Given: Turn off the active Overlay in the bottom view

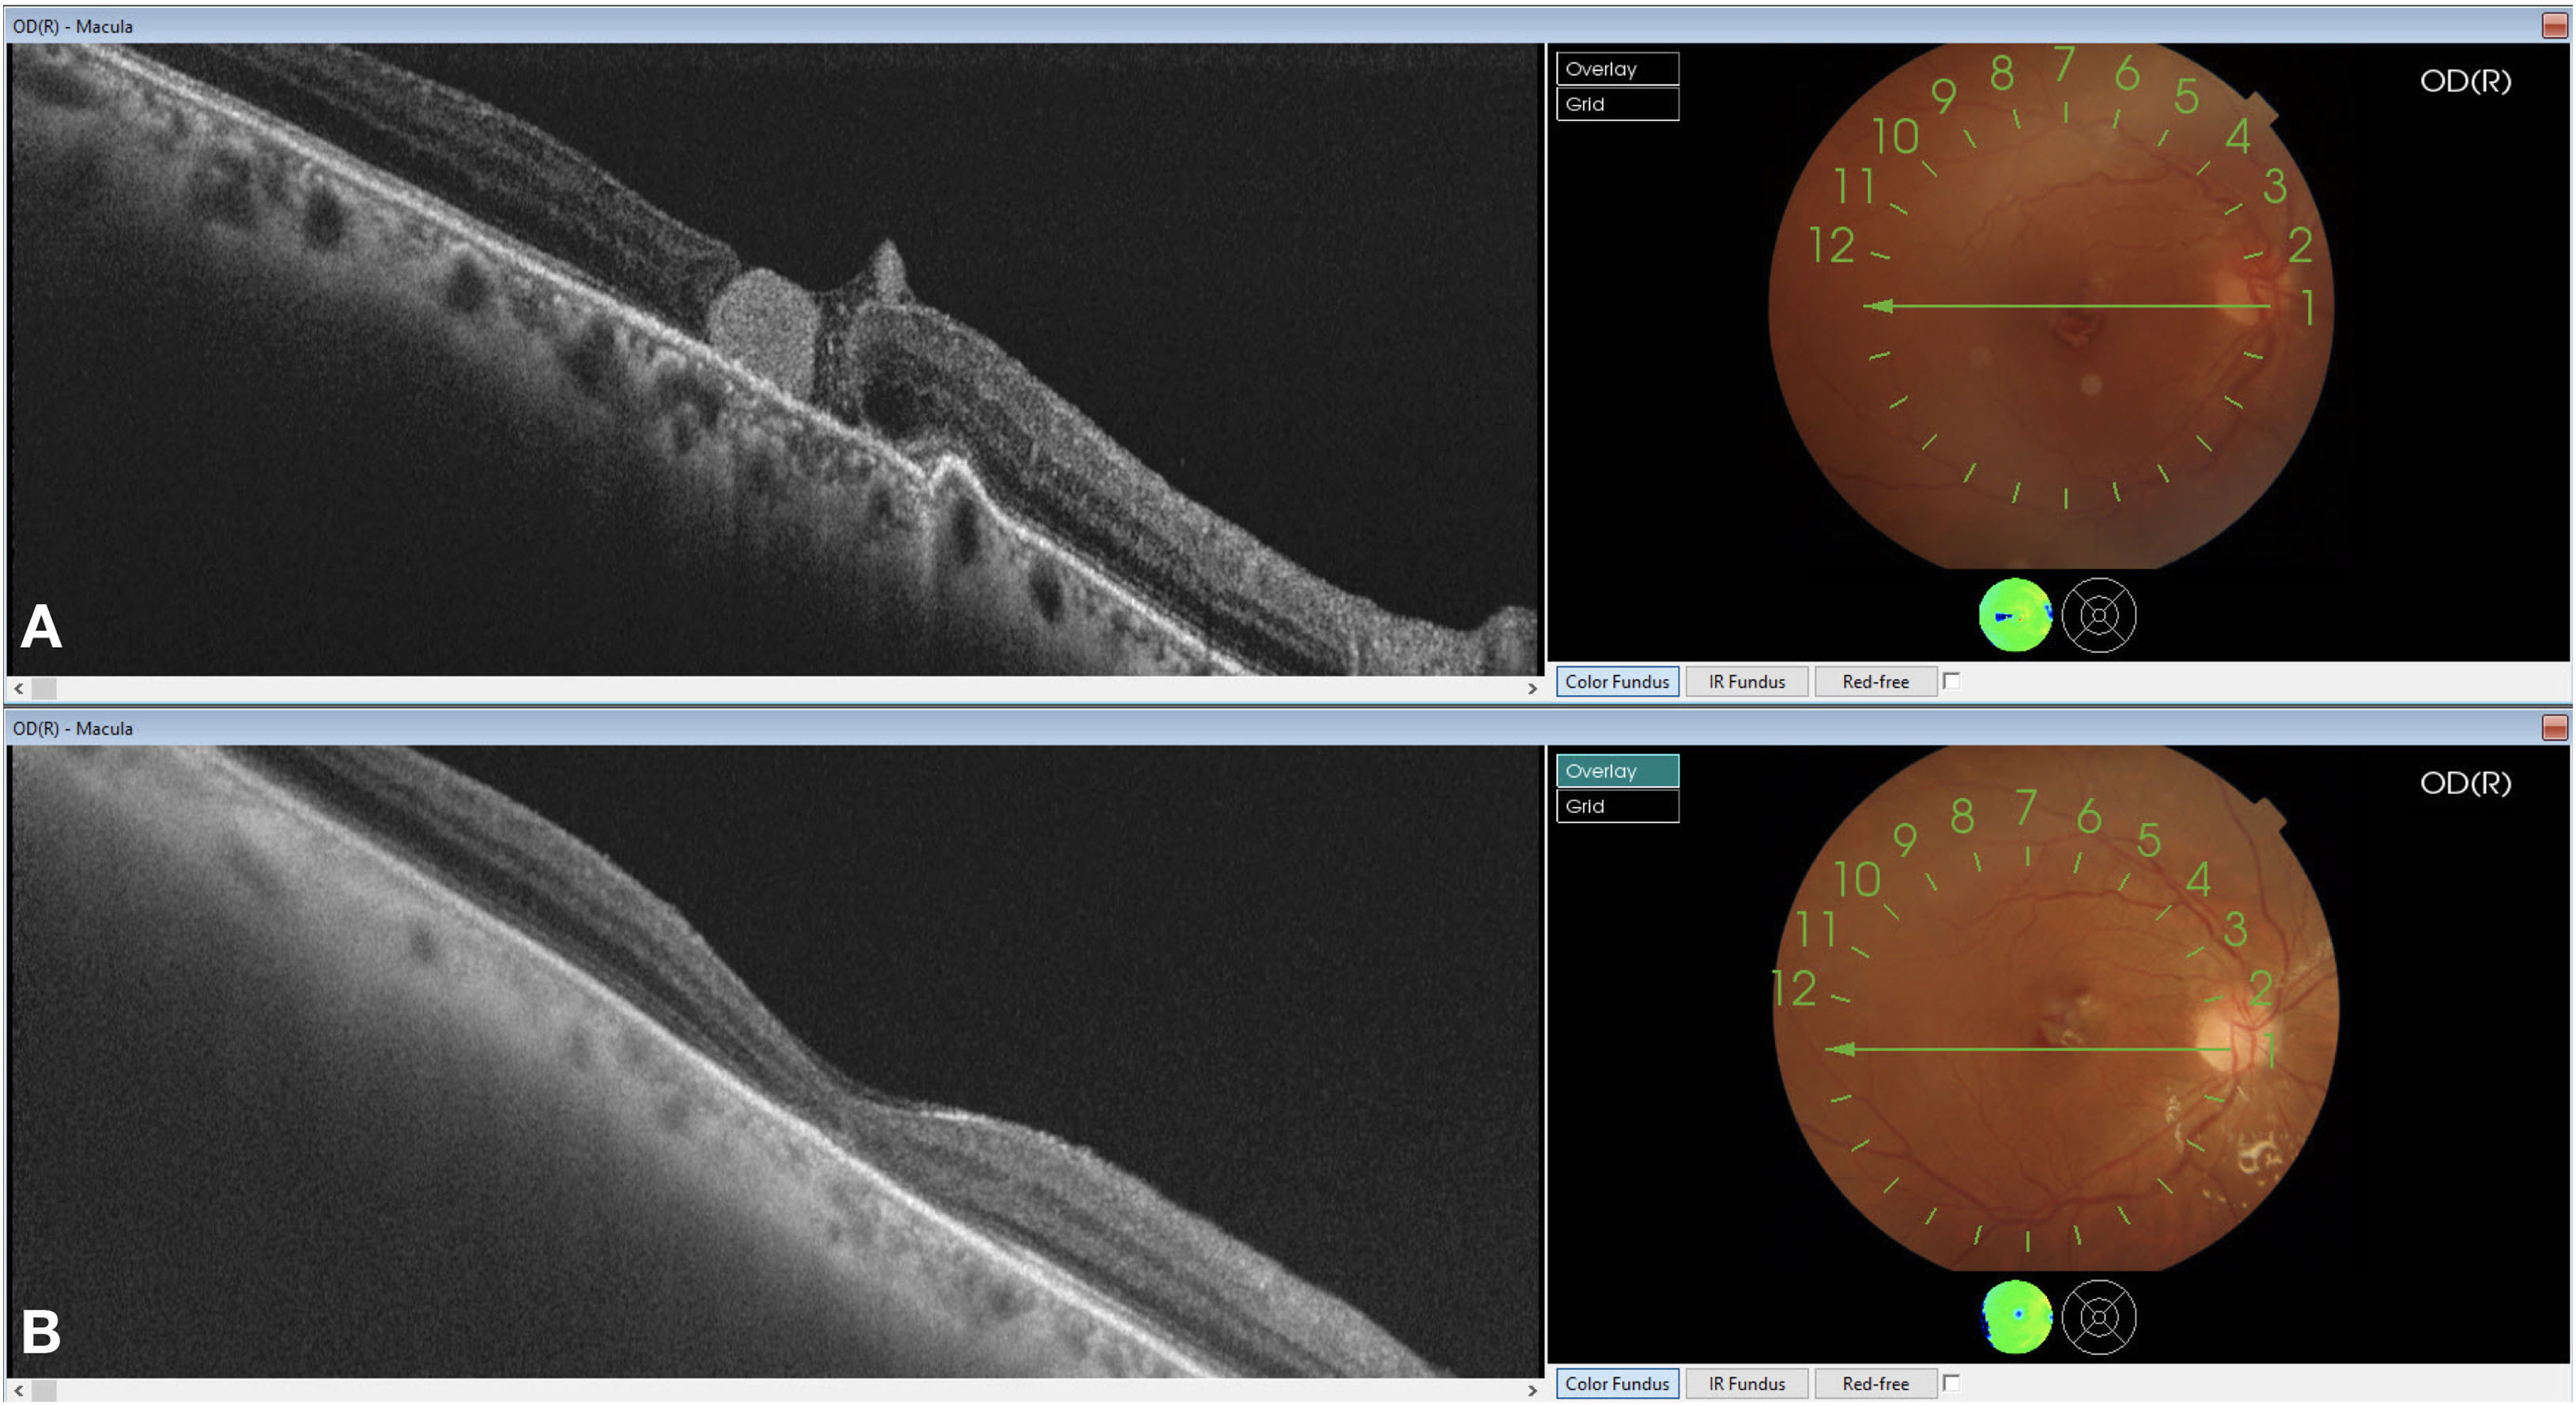Looking at the screenshot, I should click(x=1616, y=771).
